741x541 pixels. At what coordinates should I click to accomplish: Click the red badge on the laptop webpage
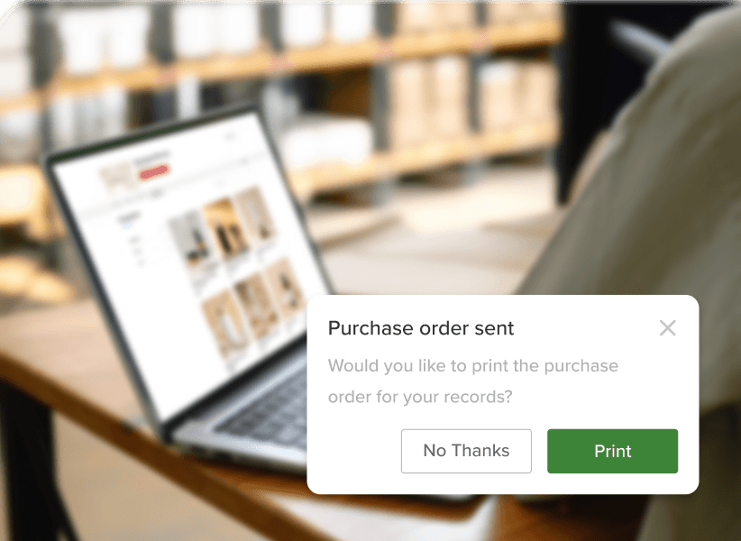[x=154, y=172]
